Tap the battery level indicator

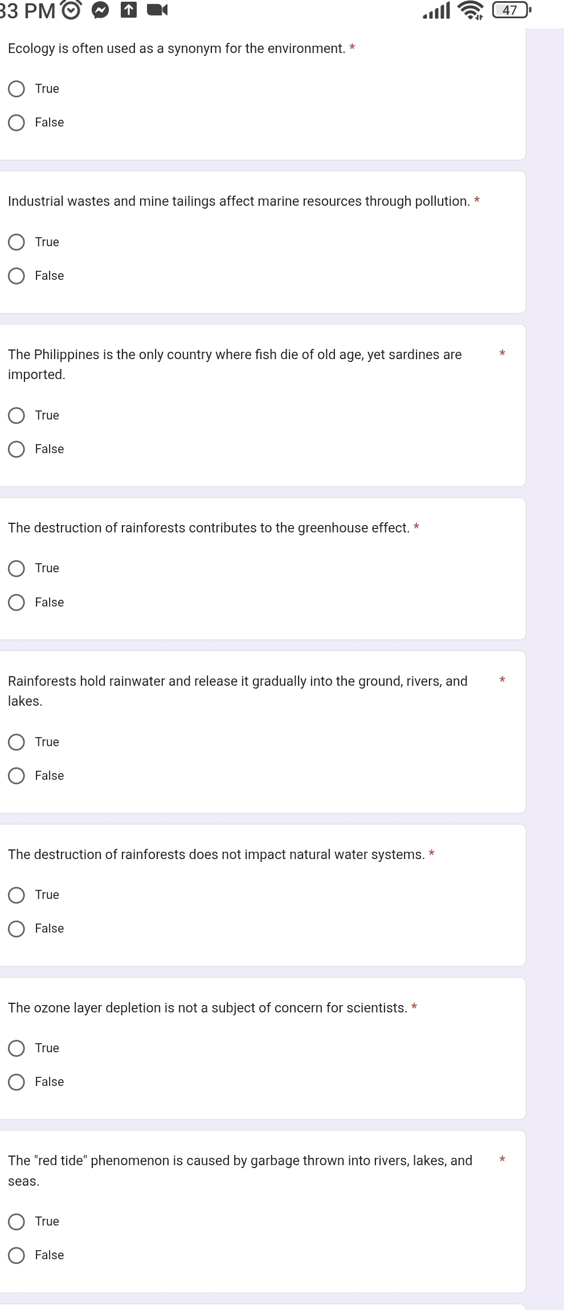click(511, 10)
